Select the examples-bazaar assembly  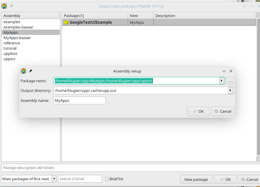18,27
